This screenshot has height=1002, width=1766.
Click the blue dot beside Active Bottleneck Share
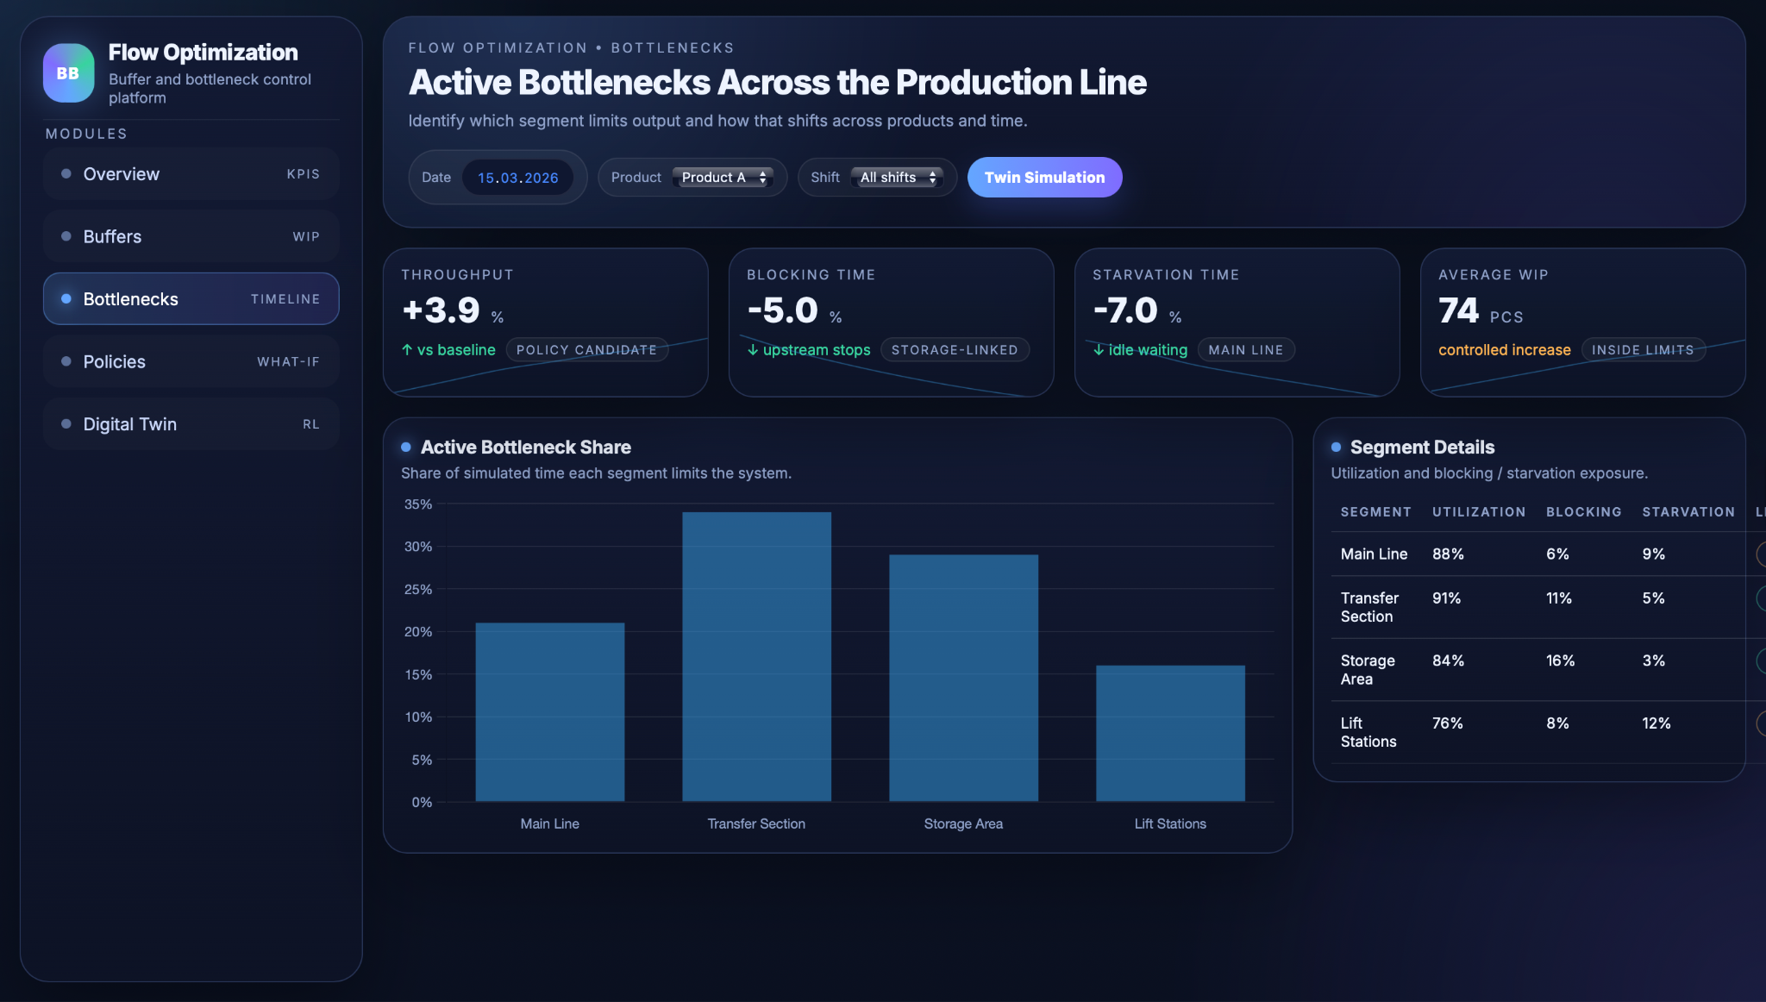(x=406, y=447)
